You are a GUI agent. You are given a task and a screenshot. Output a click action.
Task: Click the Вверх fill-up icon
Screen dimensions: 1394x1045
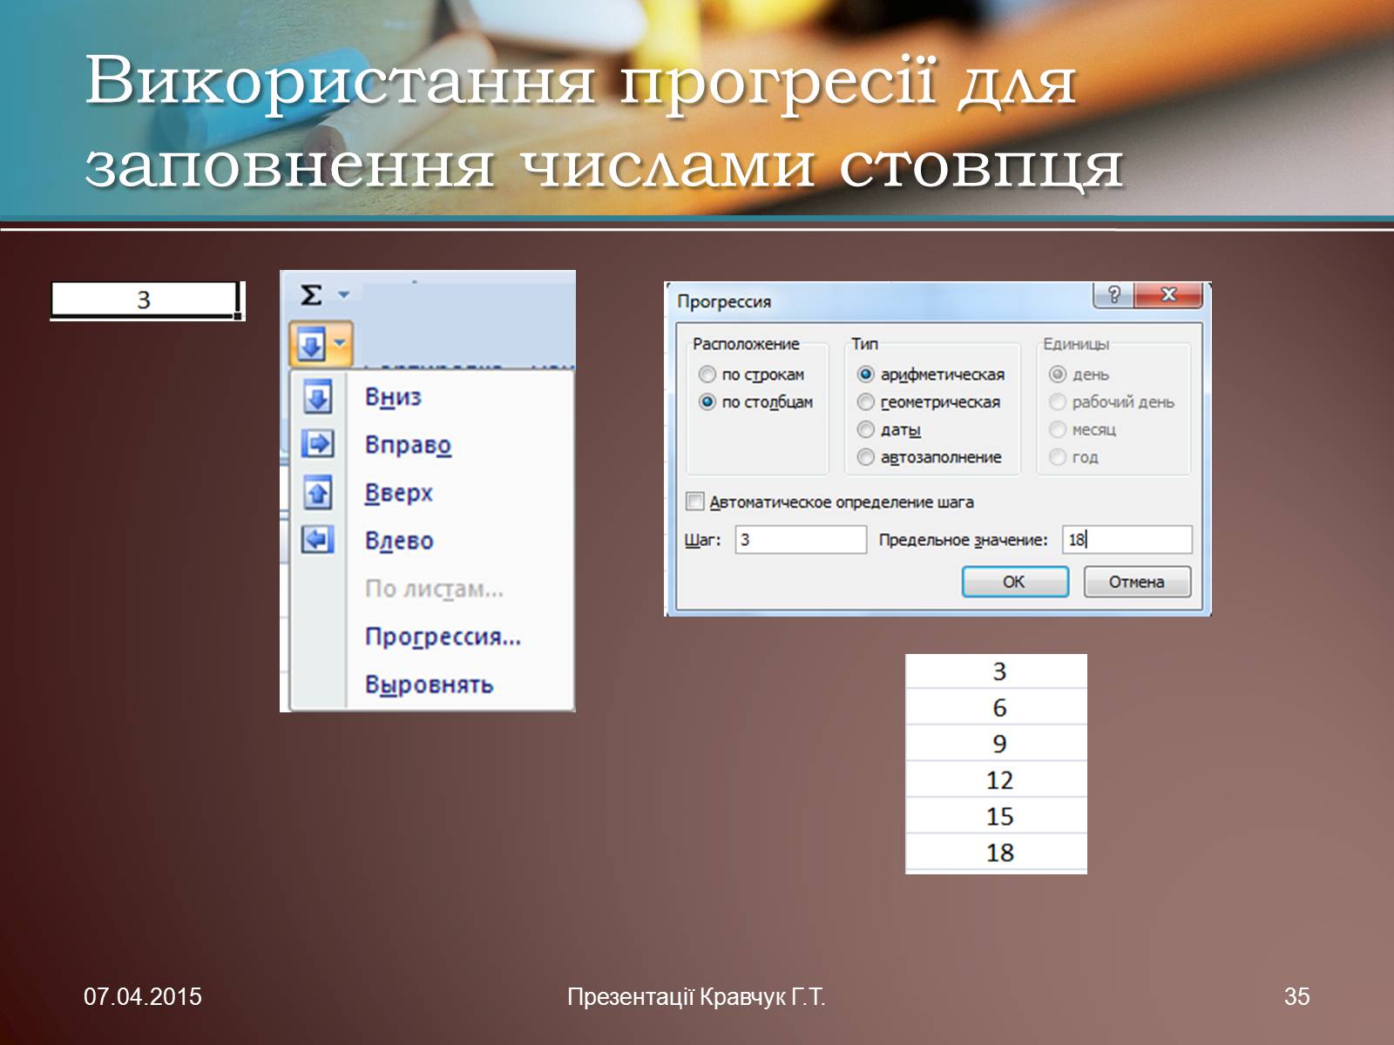point(317,493)
